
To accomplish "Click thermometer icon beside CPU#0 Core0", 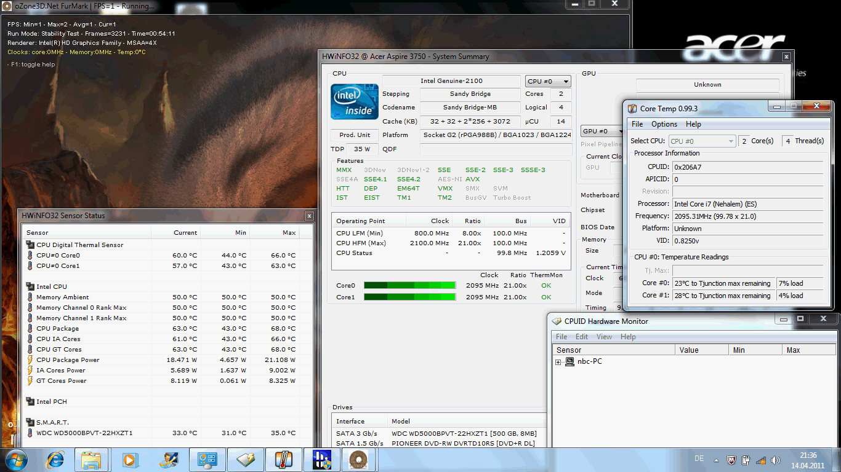I will [30, 255].
